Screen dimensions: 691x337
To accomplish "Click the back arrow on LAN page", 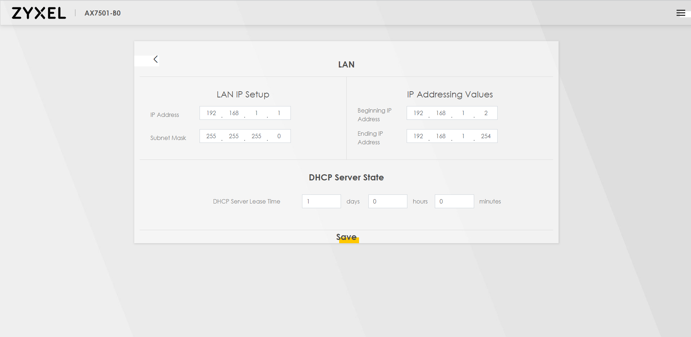I will 156,60.
